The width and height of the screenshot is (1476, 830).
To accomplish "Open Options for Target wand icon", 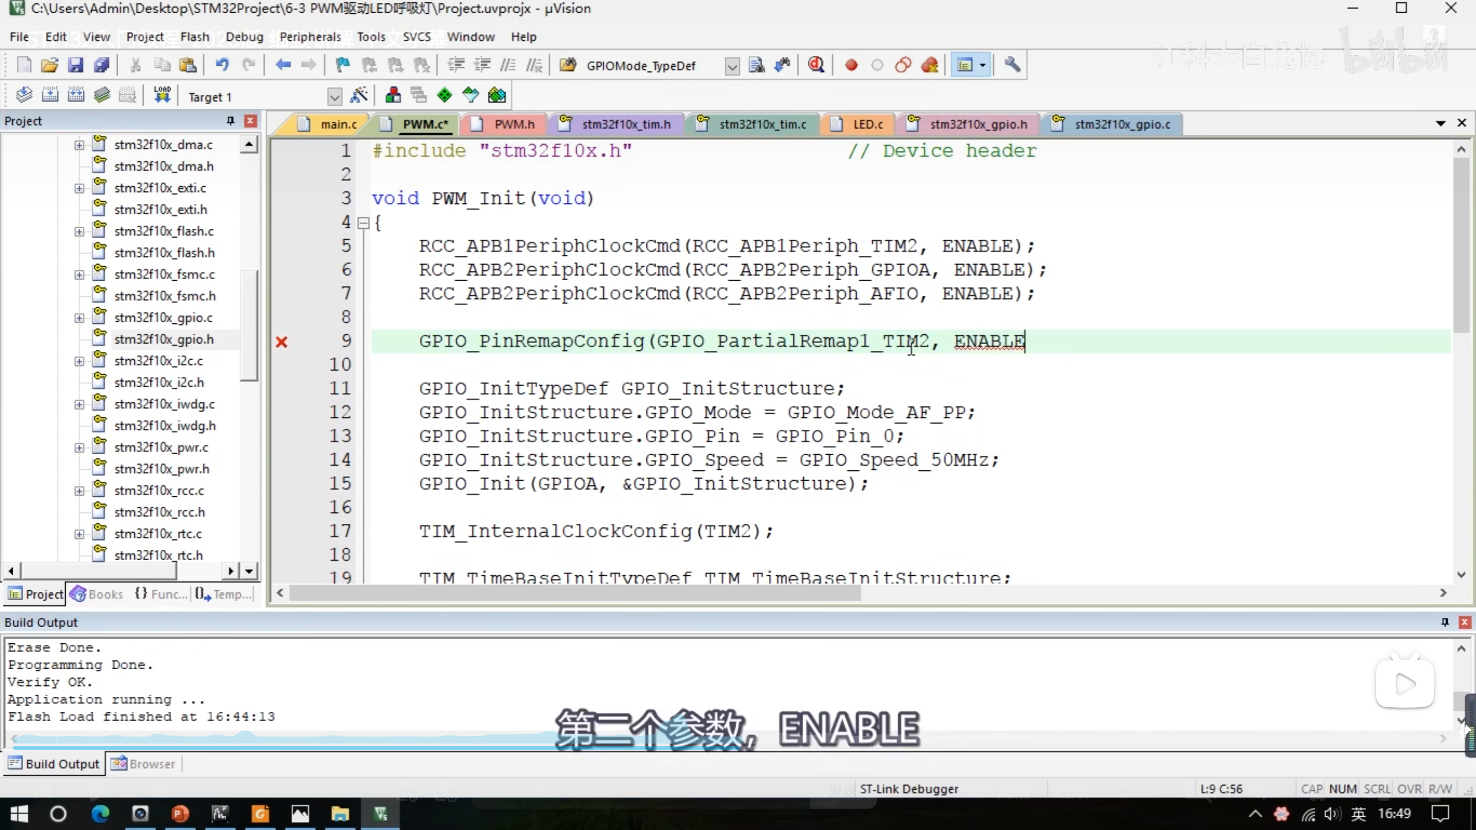I will (x=359, y=96).
